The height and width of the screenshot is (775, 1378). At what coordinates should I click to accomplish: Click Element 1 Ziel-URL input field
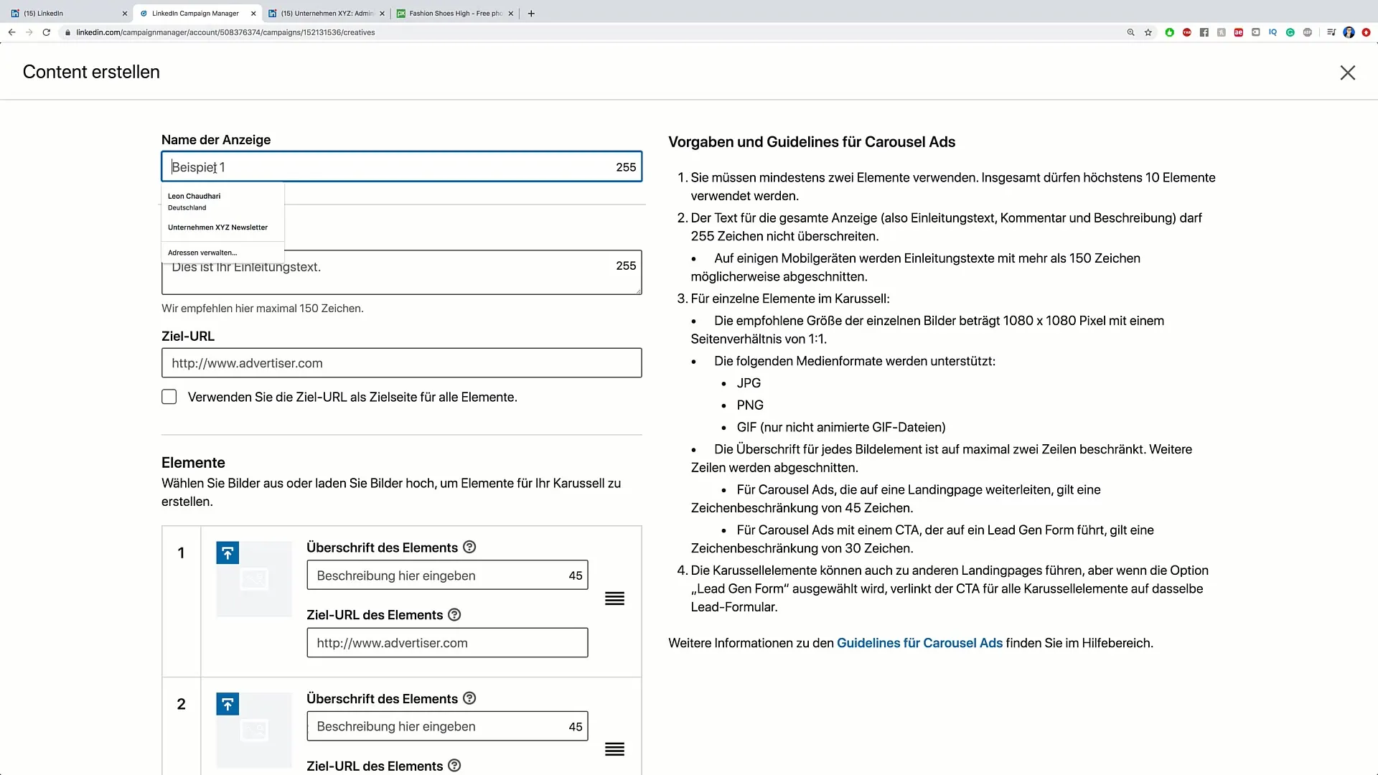446,642
